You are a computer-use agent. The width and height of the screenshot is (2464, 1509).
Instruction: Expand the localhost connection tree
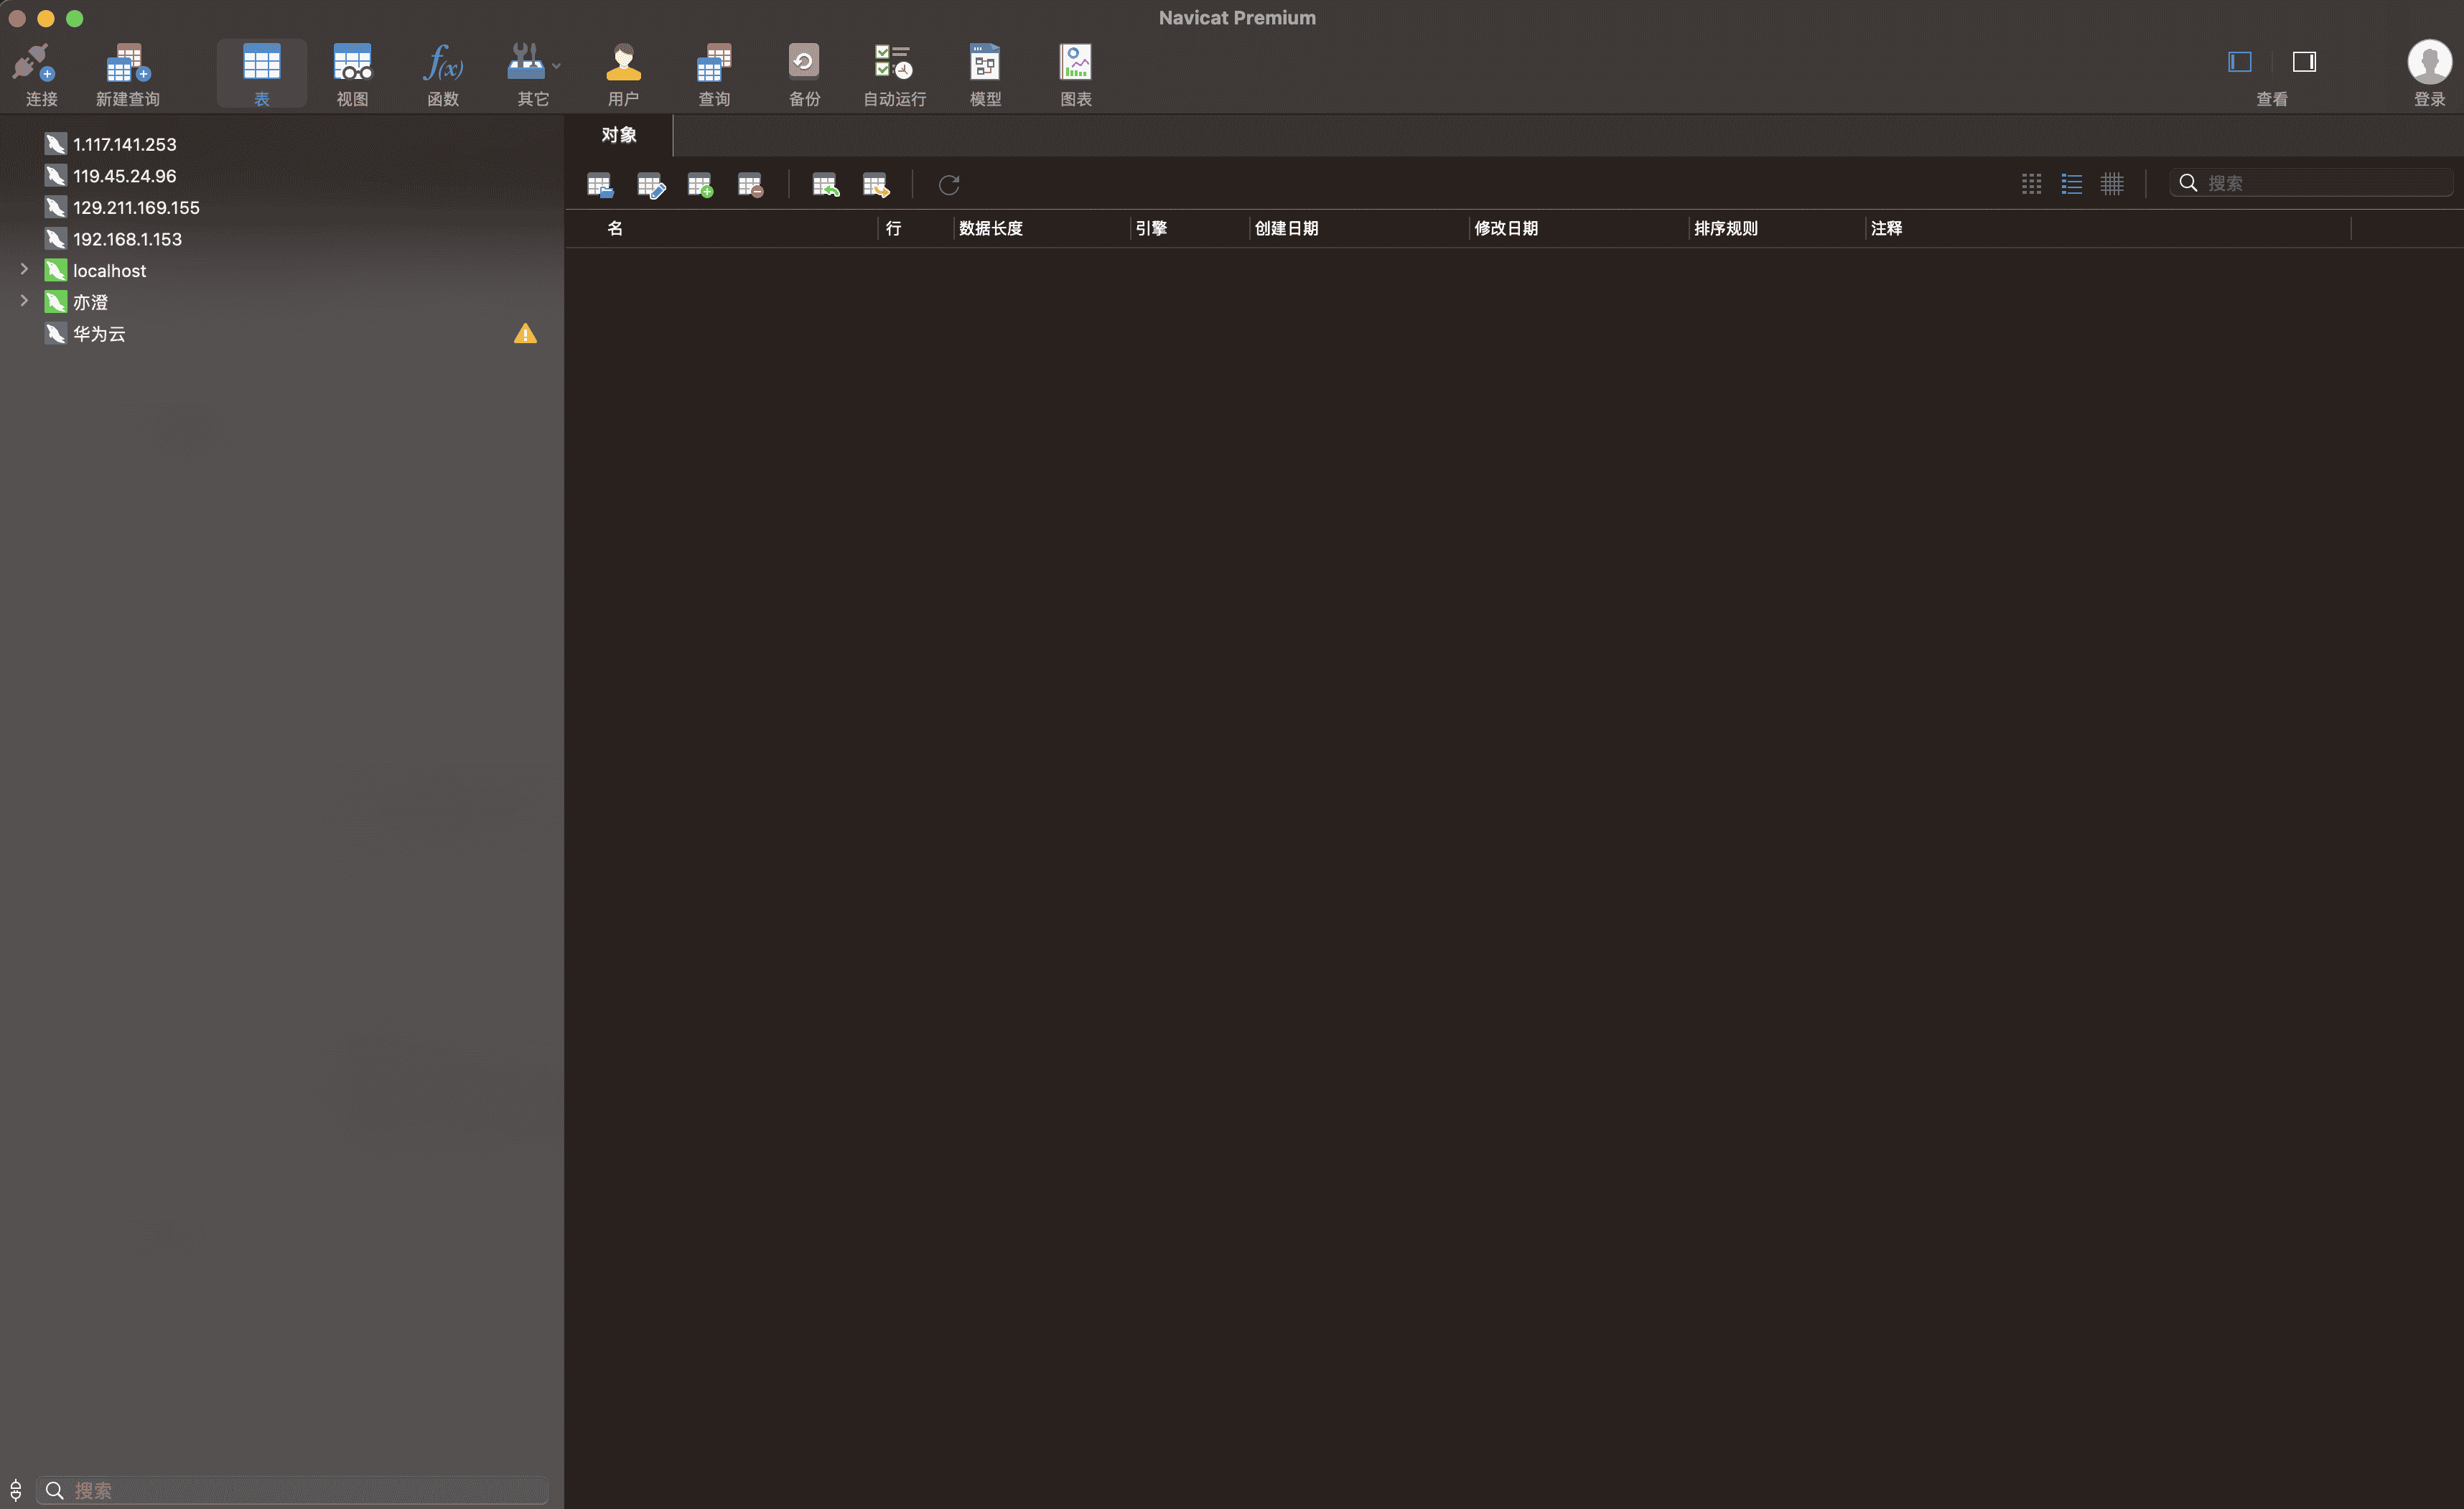[x=24, y=269]
